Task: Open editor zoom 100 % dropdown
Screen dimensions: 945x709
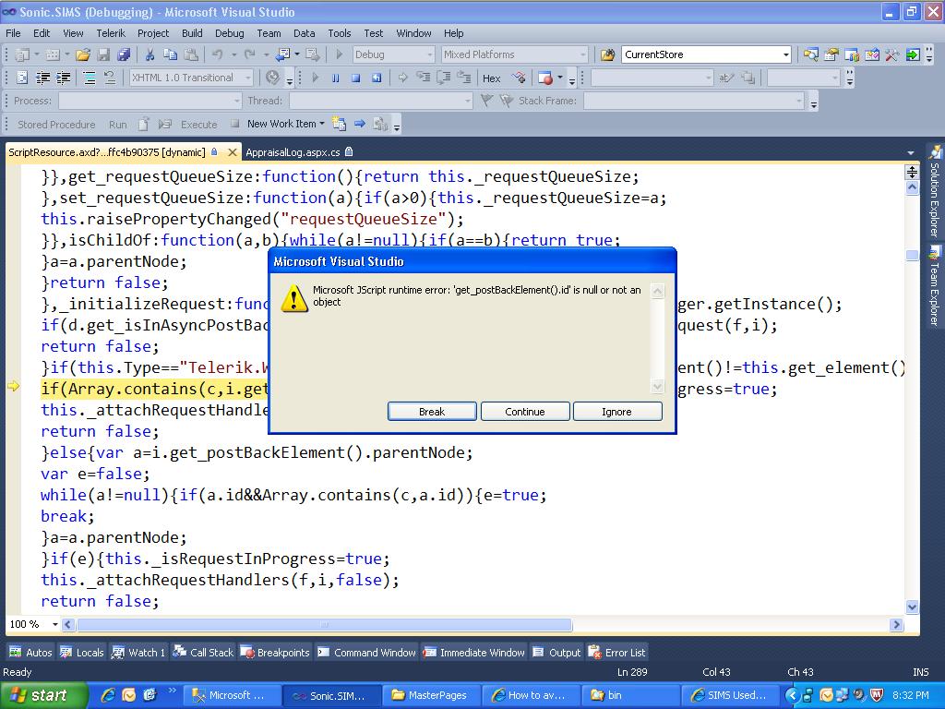Action: (x=54, y=625)
